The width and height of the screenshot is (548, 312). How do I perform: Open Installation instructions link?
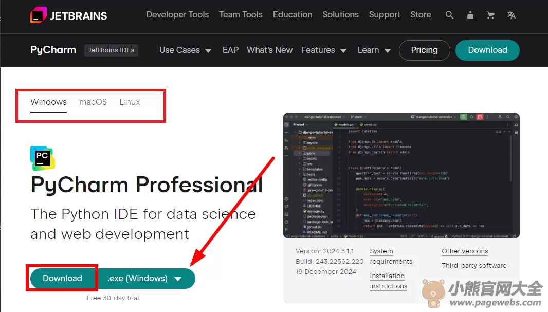point(388,281)
